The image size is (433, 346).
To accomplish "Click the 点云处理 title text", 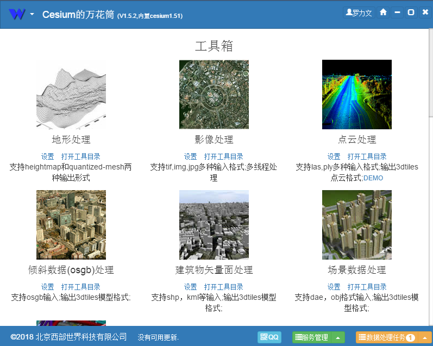I will 357,140.
